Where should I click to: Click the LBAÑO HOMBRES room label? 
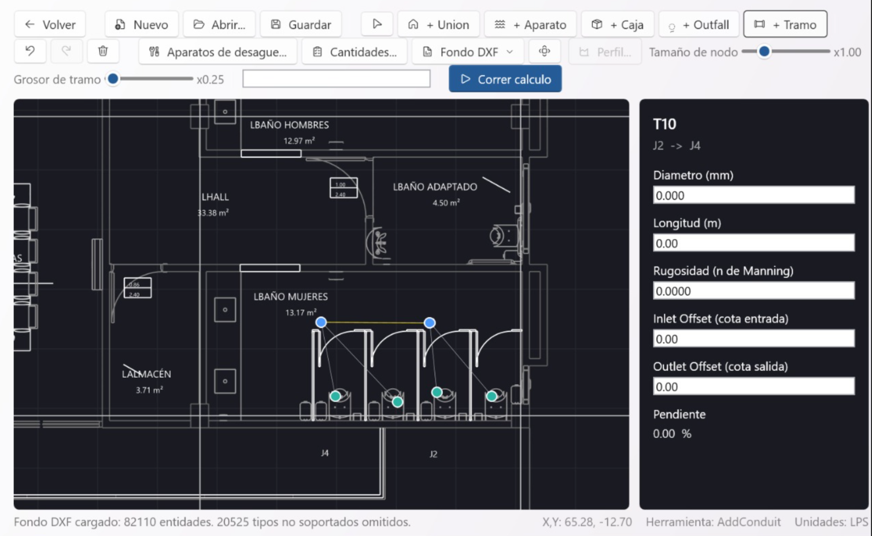[289, 125]
